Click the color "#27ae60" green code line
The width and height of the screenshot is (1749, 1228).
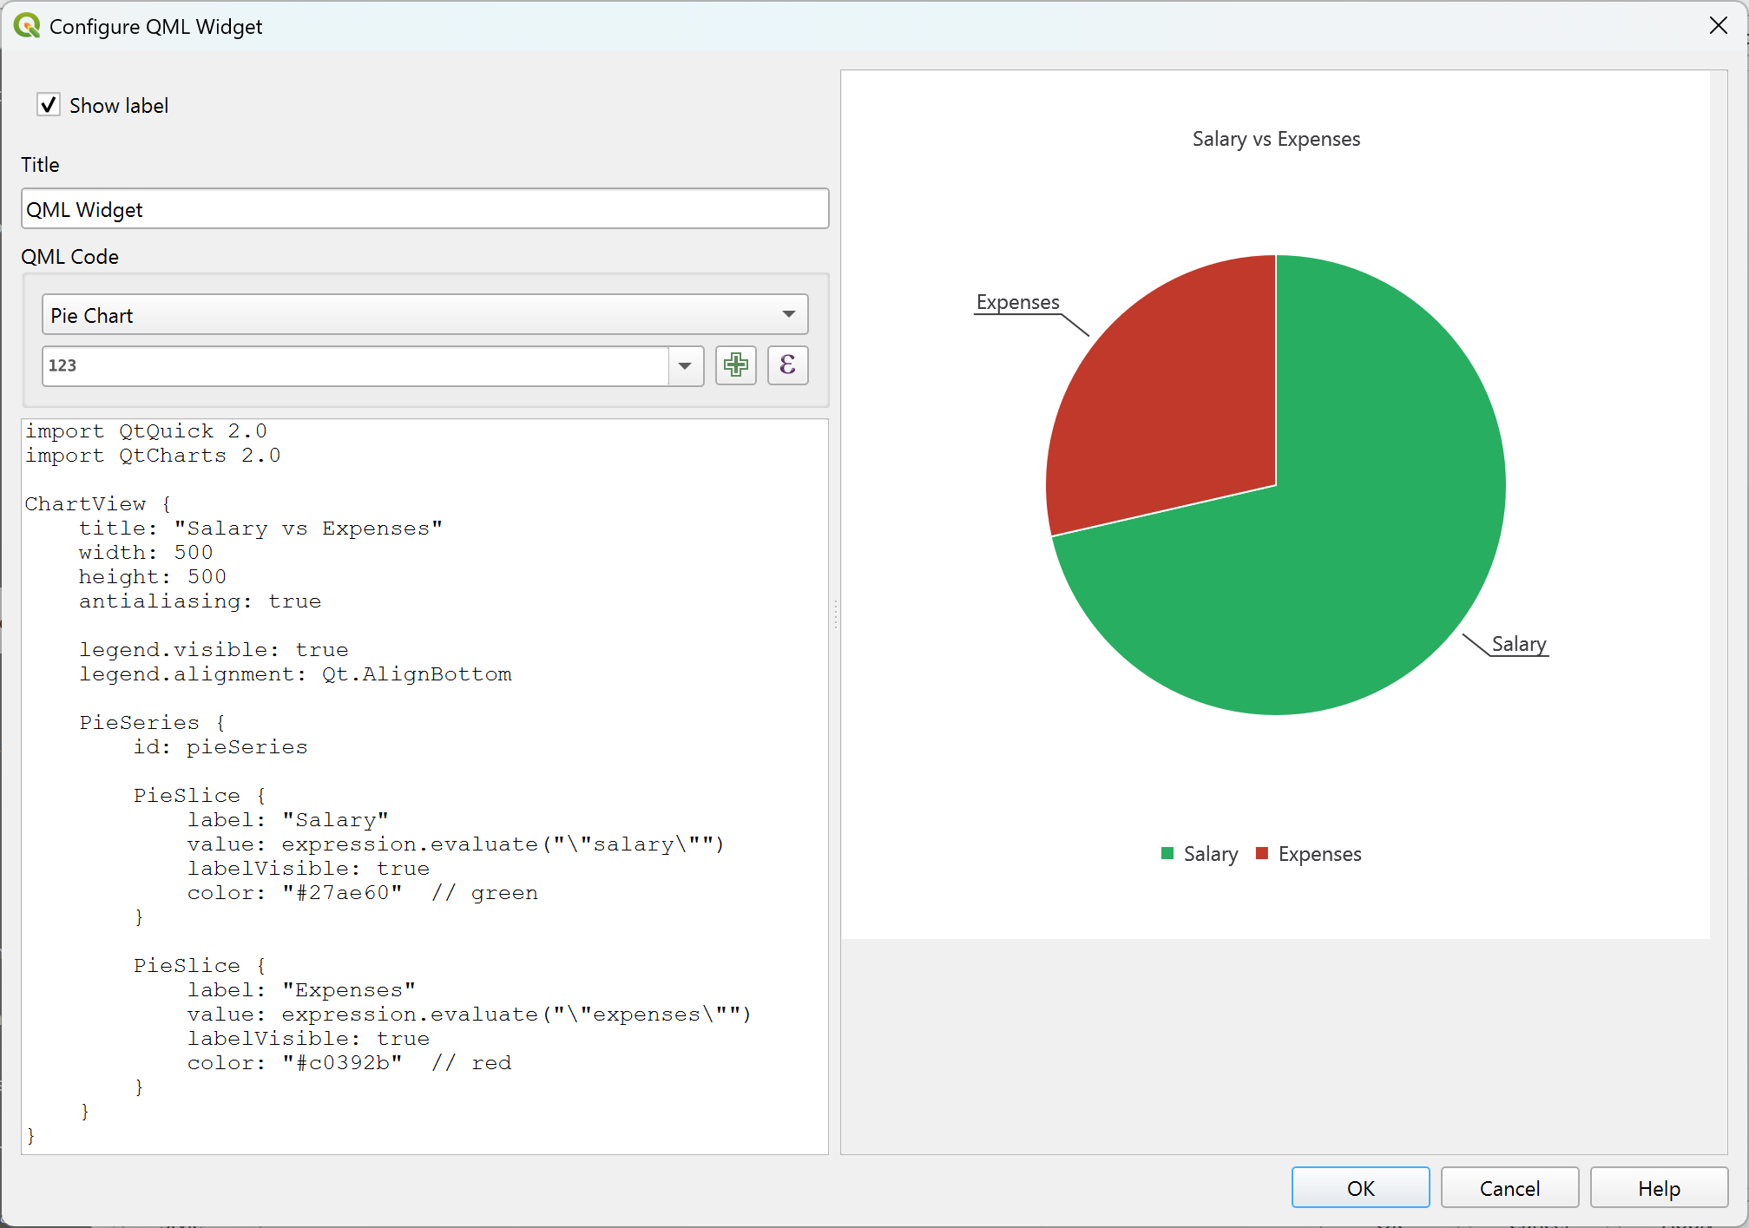(x=363, y=893)
